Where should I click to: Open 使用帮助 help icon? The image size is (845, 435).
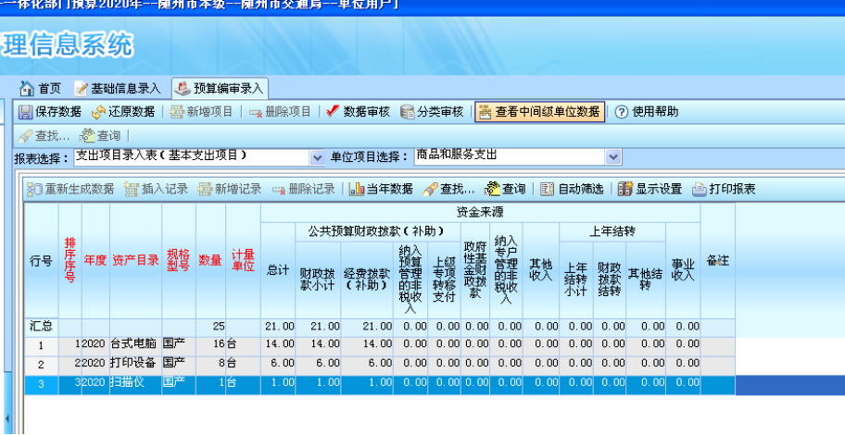tap(622, 112)
